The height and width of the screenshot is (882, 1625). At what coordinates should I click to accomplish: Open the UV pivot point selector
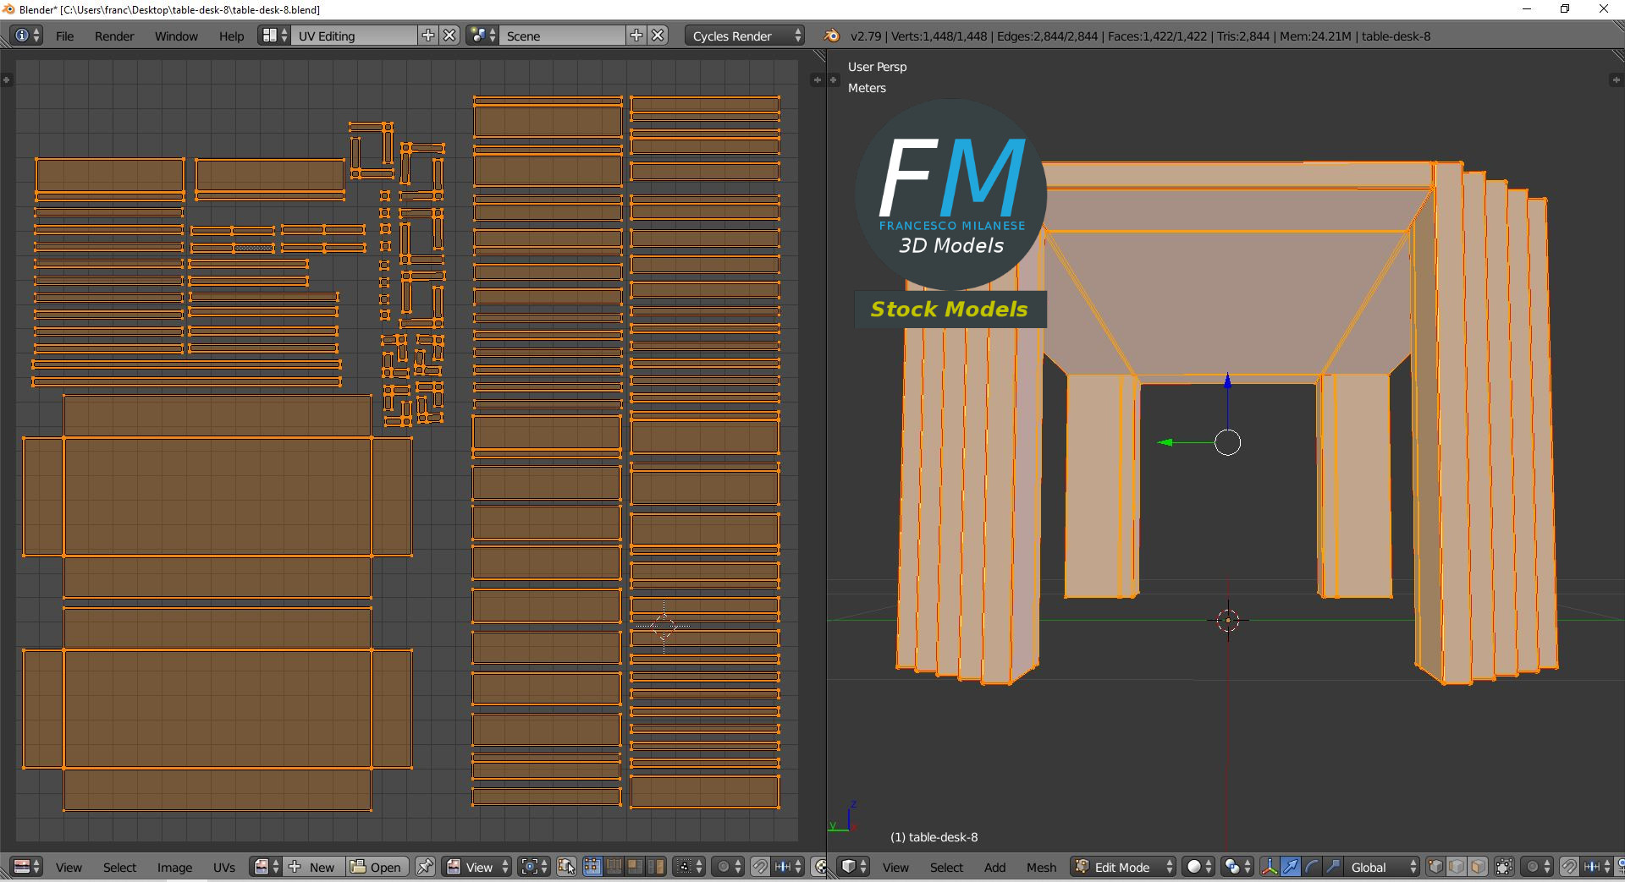[534, 867]
